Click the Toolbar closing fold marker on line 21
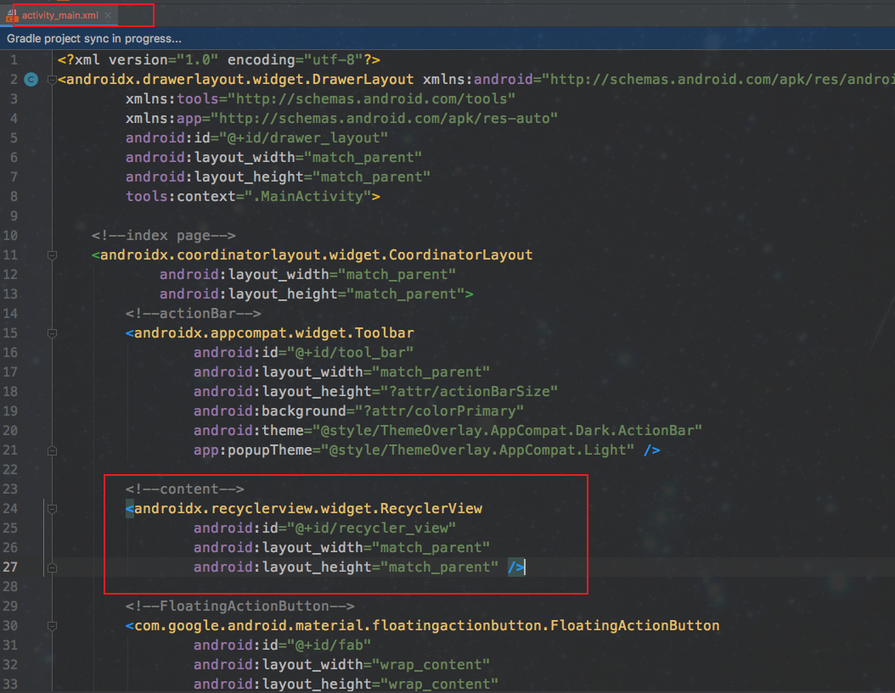Image resolution: width=895 pixels, height=693 pixels. [x=52, y=450]
